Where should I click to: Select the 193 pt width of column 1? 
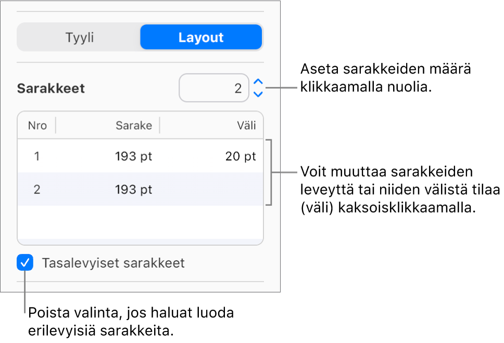point(133,156)
